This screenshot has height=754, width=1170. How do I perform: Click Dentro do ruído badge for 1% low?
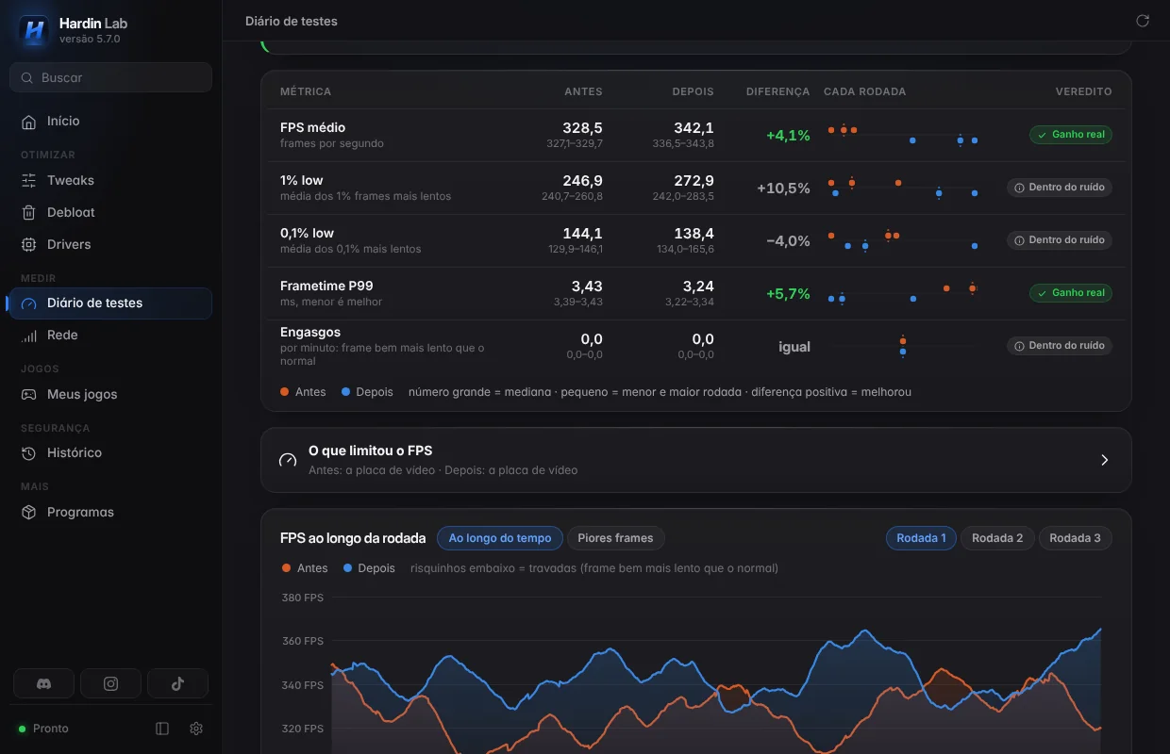point(1060,188)
